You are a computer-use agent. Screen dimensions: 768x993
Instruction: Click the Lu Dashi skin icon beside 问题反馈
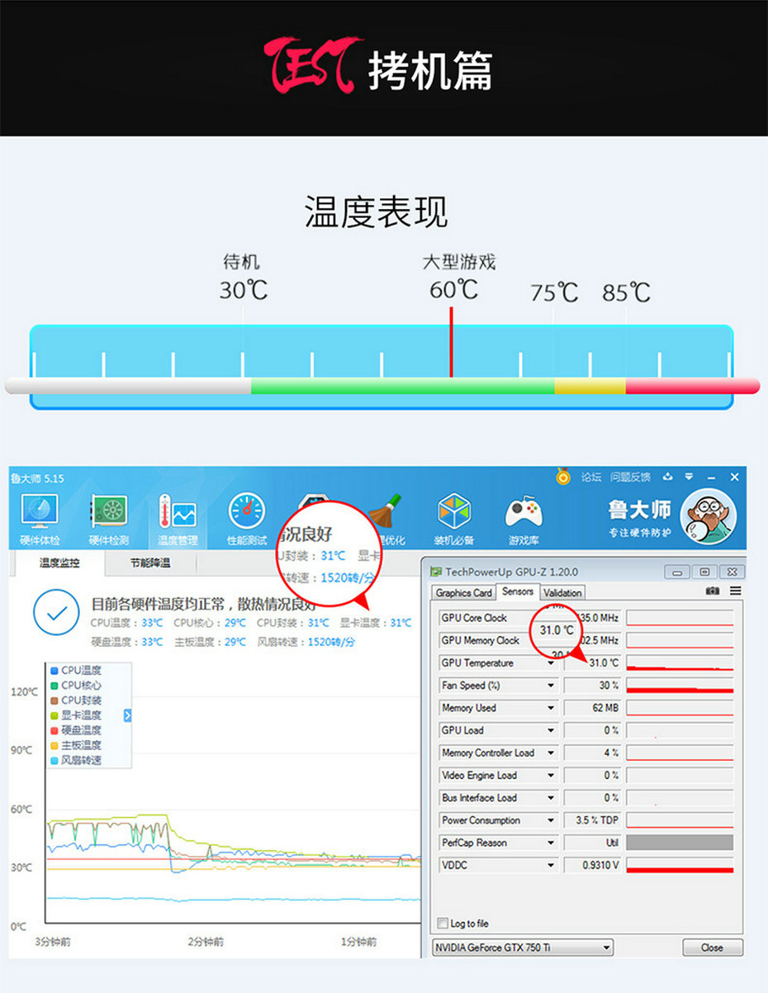pyautogui.click(x=668, y=477)
